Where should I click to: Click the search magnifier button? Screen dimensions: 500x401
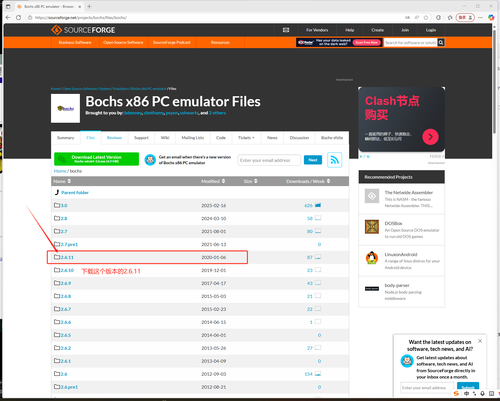coord(441,42)
